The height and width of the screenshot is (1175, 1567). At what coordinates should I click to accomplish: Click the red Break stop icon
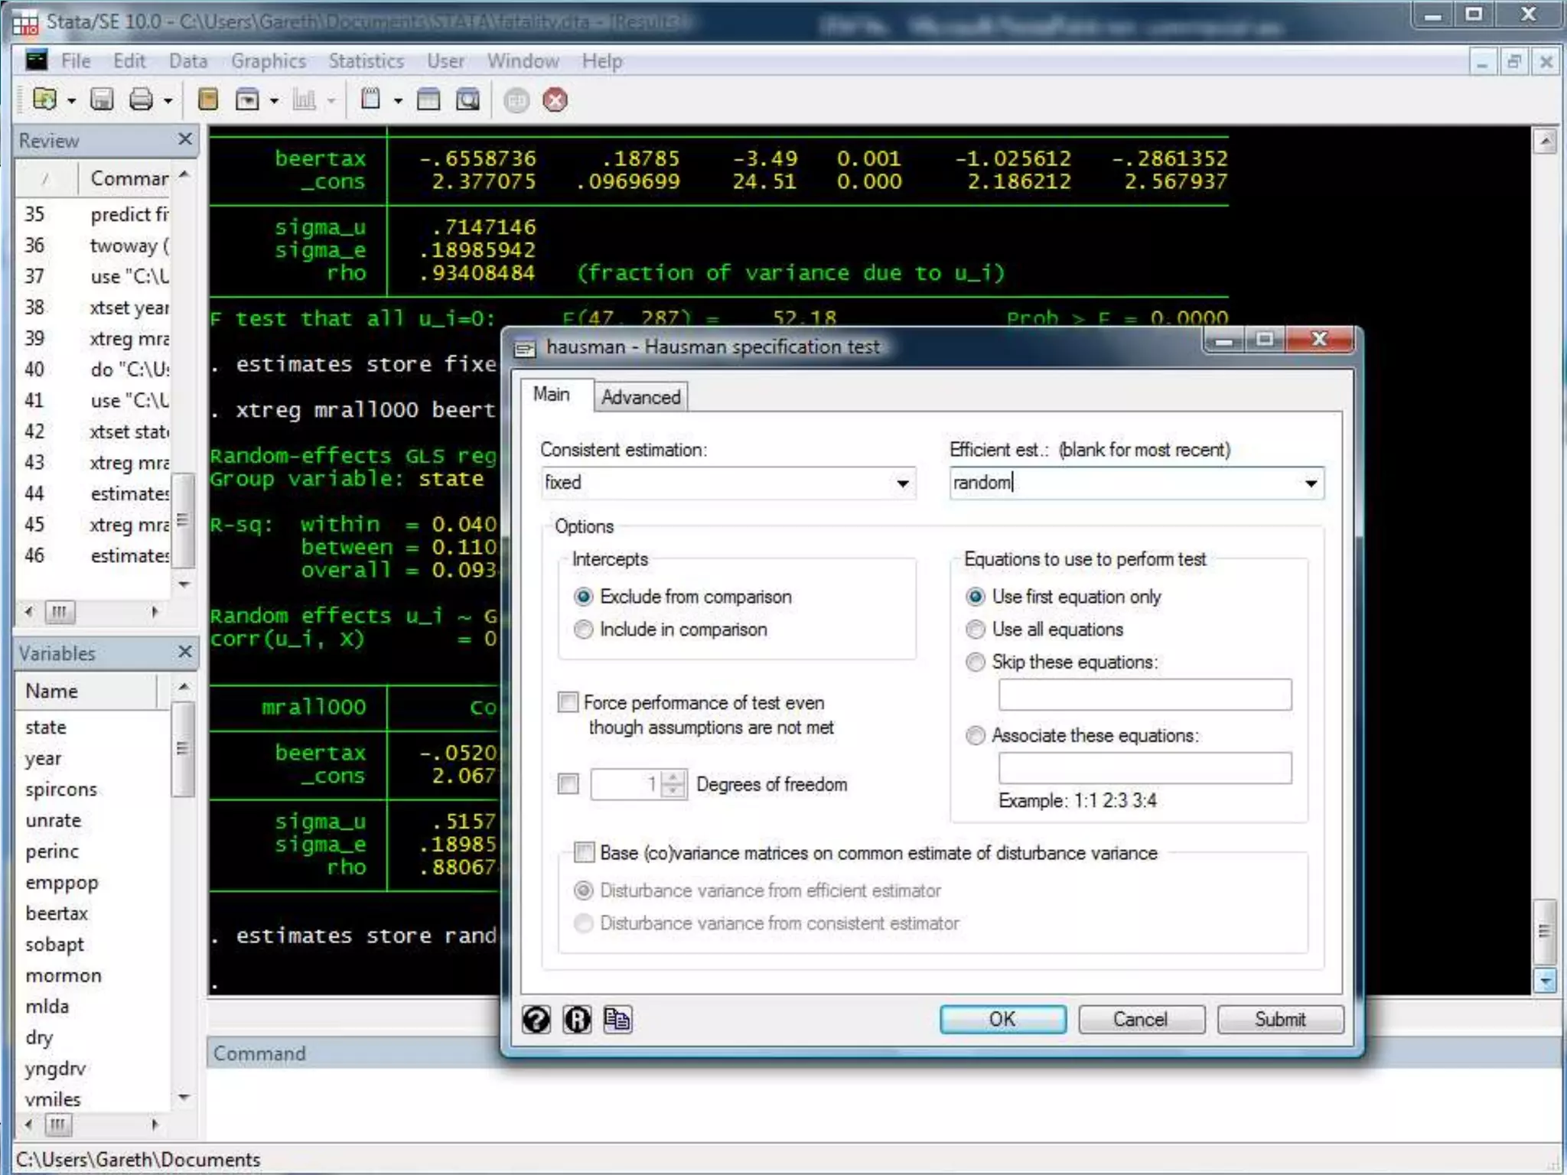pos(555,100)
